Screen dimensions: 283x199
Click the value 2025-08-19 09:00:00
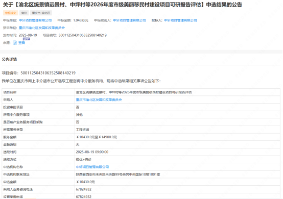[x=92, y=152]
